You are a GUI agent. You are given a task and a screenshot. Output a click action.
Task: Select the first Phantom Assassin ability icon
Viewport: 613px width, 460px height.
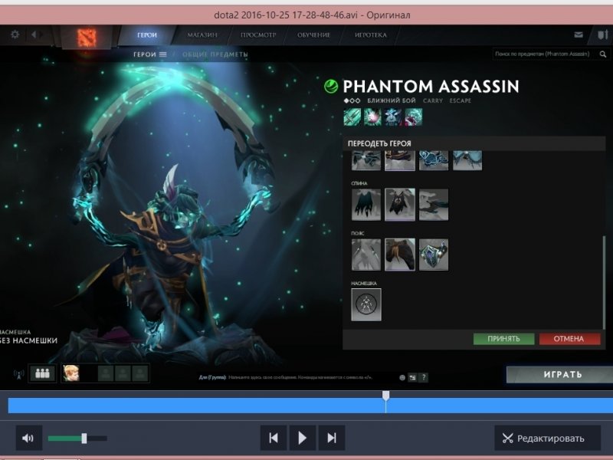tap(352, 117)
